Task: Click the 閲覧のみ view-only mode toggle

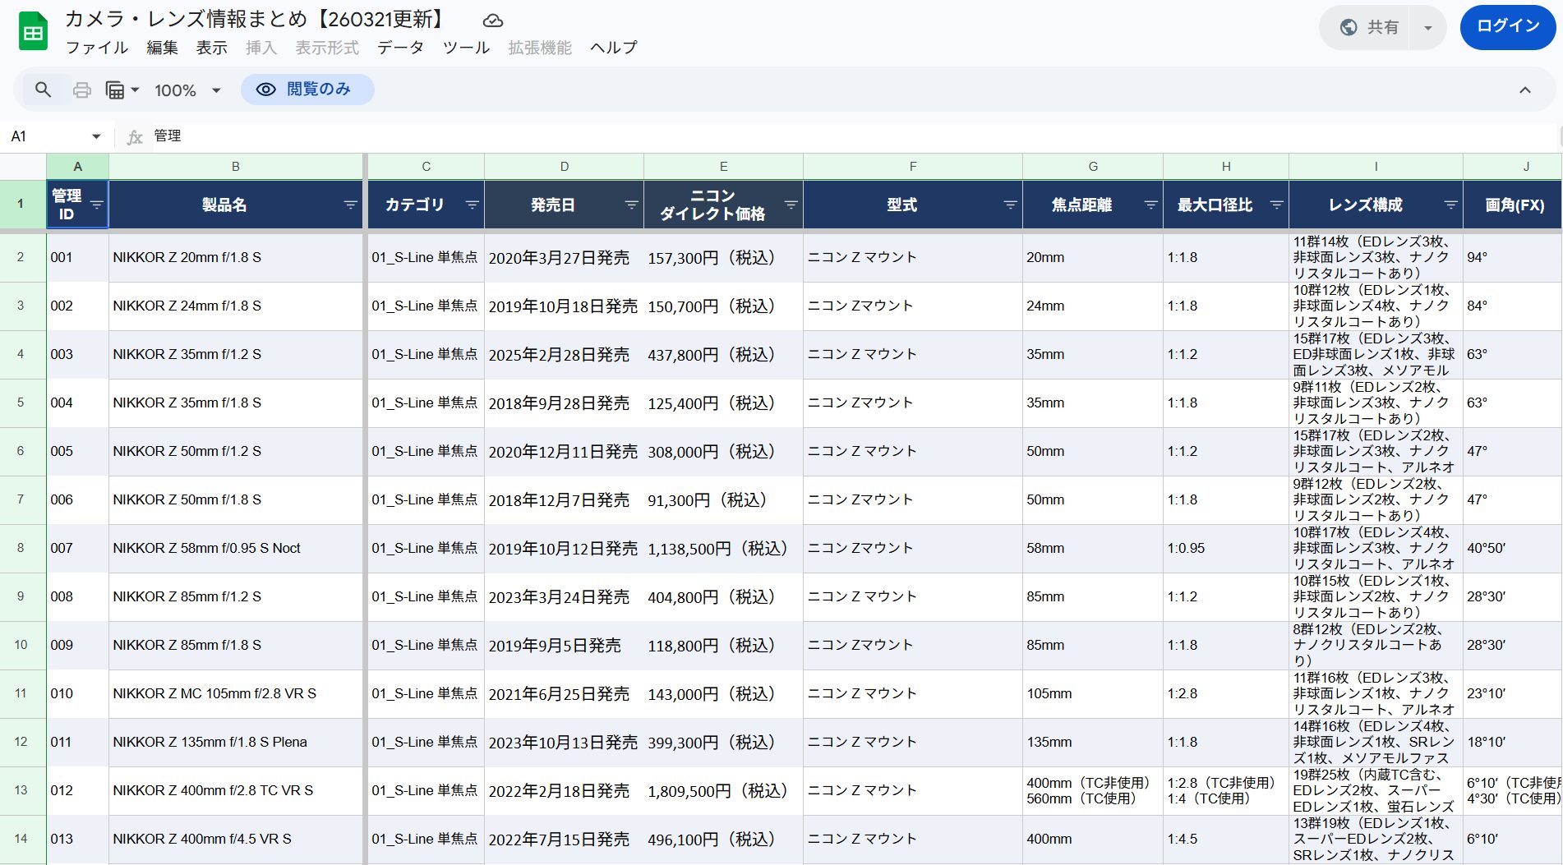Action: [x=307, y=90]
